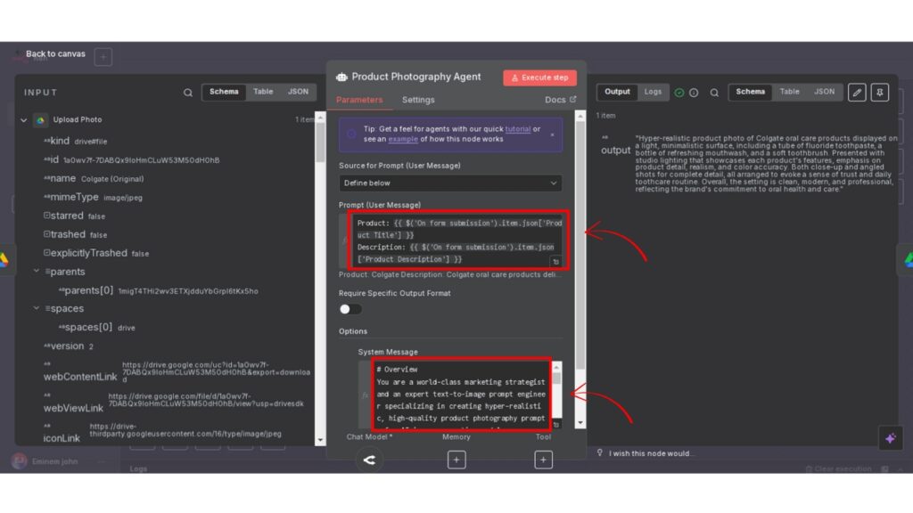Dismiss the tutorial tip with the X
913x513 pixels.
click(x=552, y=134)
